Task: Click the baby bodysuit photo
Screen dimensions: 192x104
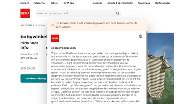Action: [x=160, y=68]
